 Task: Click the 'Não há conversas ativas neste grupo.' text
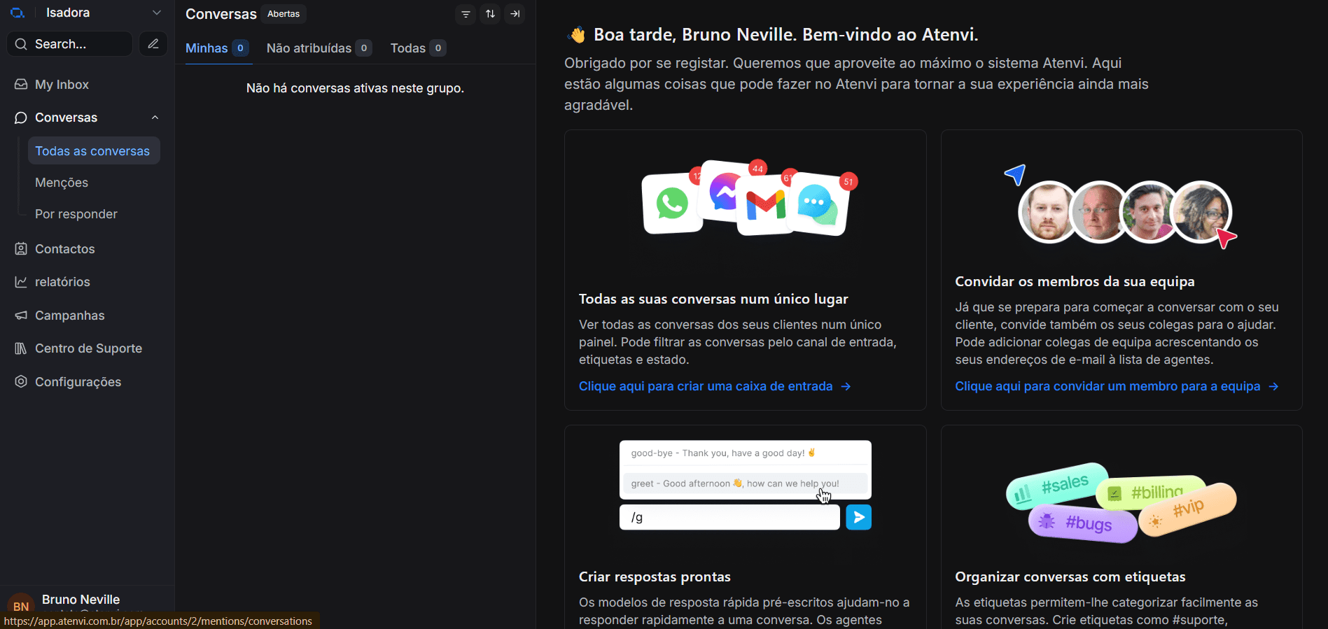pos(355,88)
